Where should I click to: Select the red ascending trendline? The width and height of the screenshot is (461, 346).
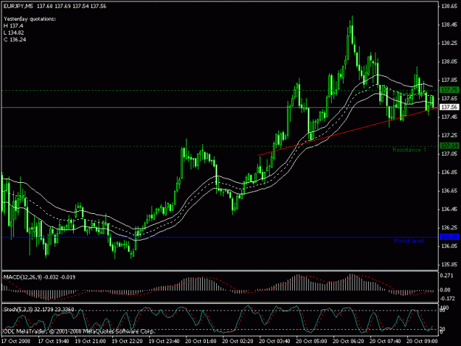347,132
